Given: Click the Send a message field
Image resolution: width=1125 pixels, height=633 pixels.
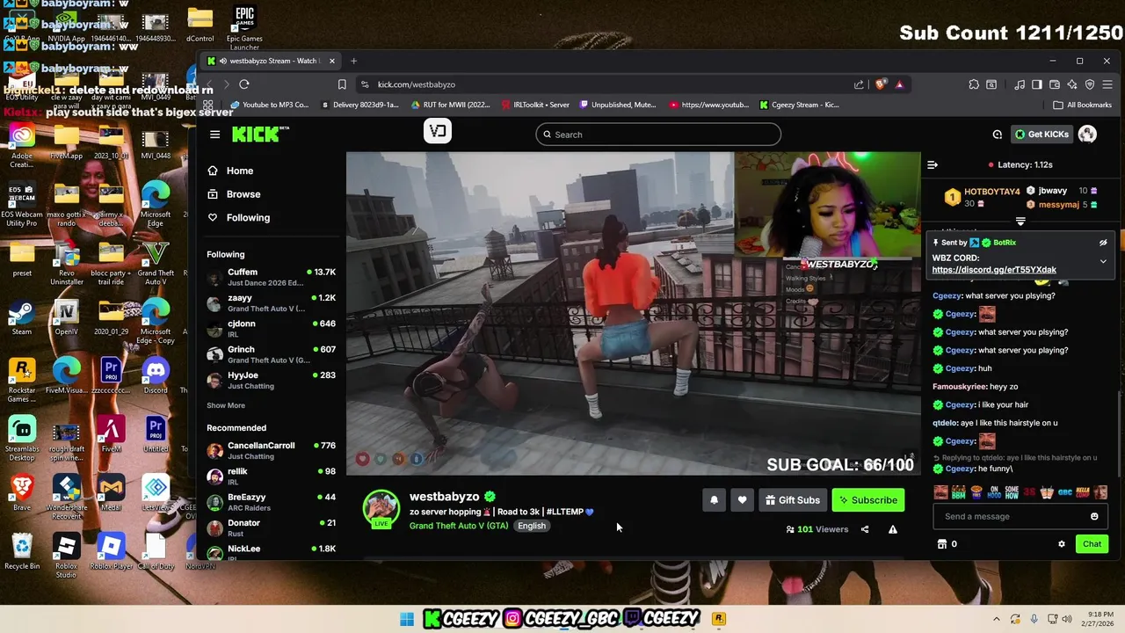Looking at the screenshot, I should coord(1020,517).
